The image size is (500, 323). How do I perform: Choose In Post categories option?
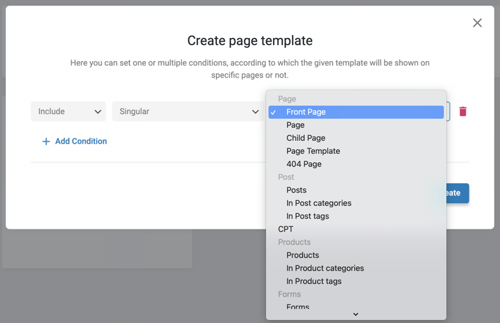(x=356, y=203)
